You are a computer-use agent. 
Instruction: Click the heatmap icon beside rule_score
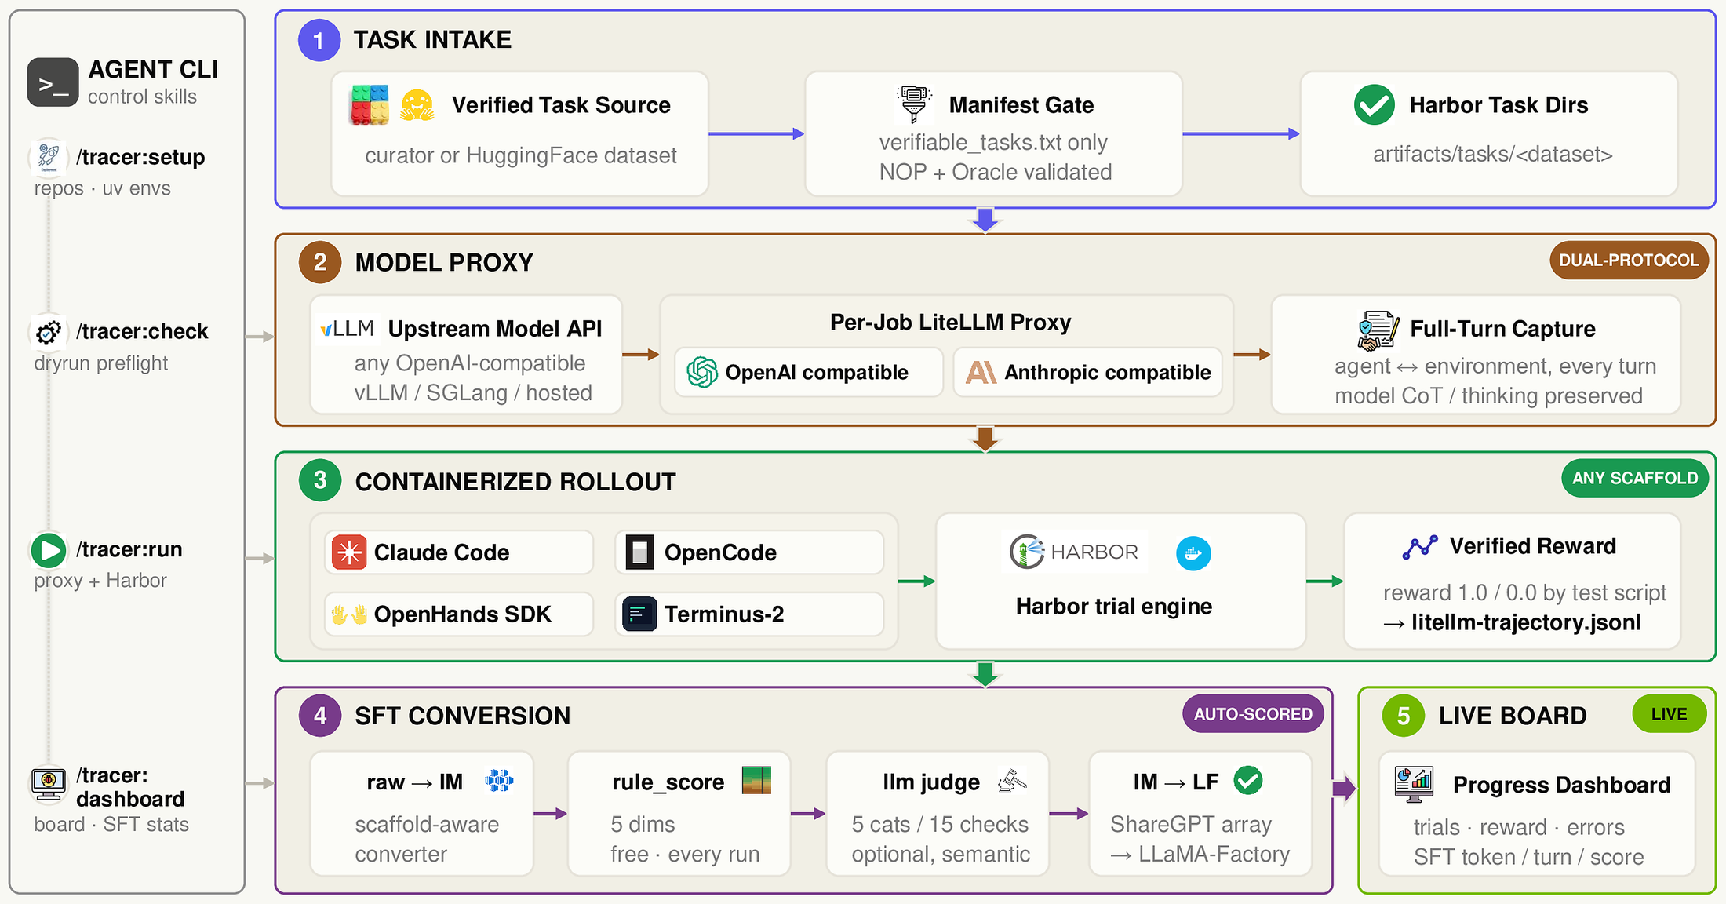pyautogui.click(x=756, y=781)
